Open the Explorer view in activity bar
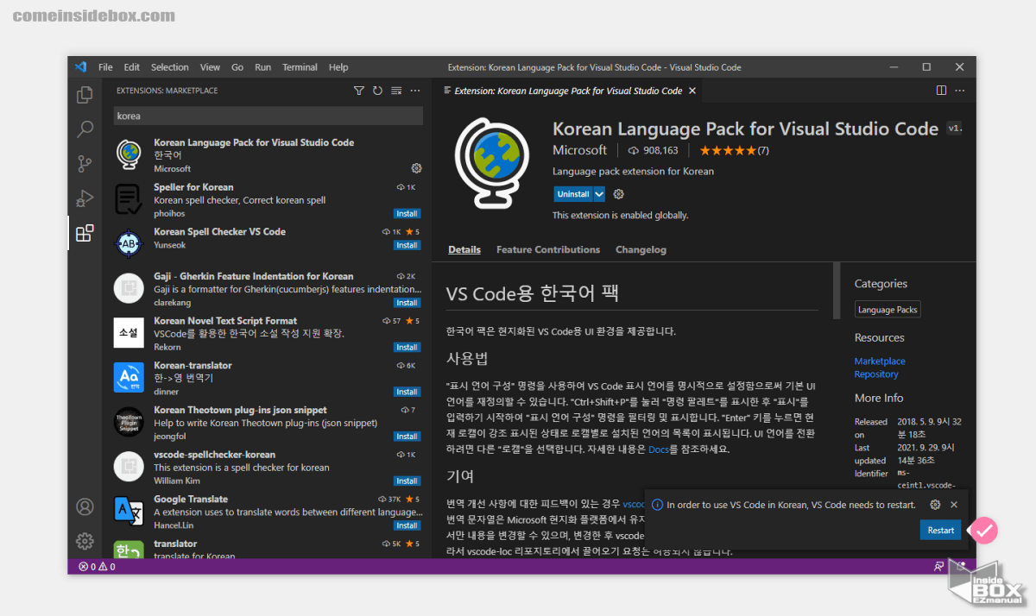This screenshot has width=1036, height=616. [85, 95]
